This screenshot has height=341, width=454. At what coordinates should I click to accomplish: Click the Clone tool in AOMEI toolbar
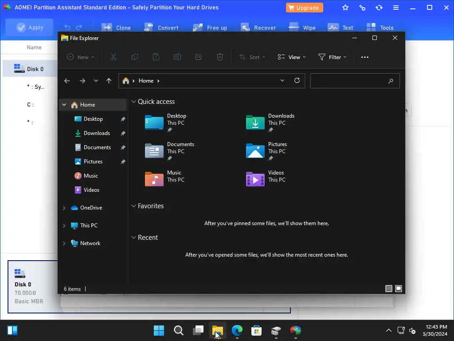click(x=116, y=28)
